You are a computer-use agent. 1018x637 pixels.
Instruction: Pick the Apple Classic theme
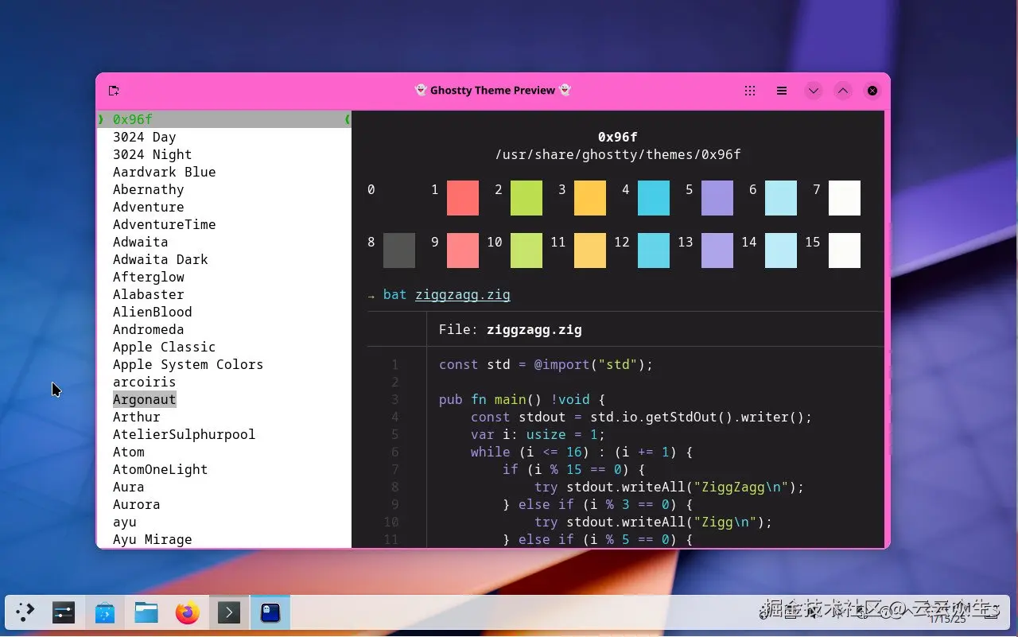164,347
